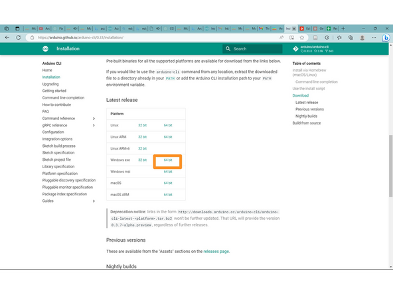Open the Package index specification link
The image size is (393, 294).
pos(64,194)
